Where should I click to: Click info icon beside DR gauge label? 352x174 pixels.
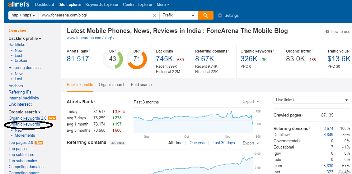140,50
